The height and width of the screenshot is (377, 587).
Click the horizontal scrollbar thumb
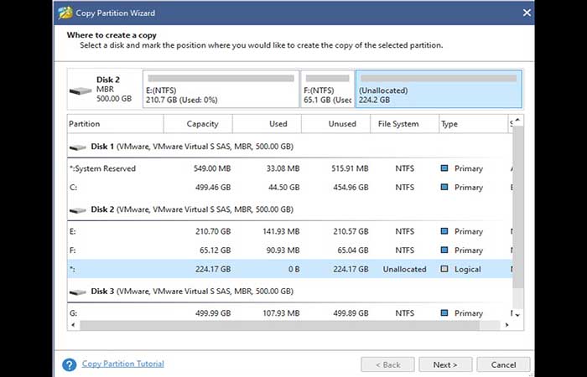(x=279, y=325)
